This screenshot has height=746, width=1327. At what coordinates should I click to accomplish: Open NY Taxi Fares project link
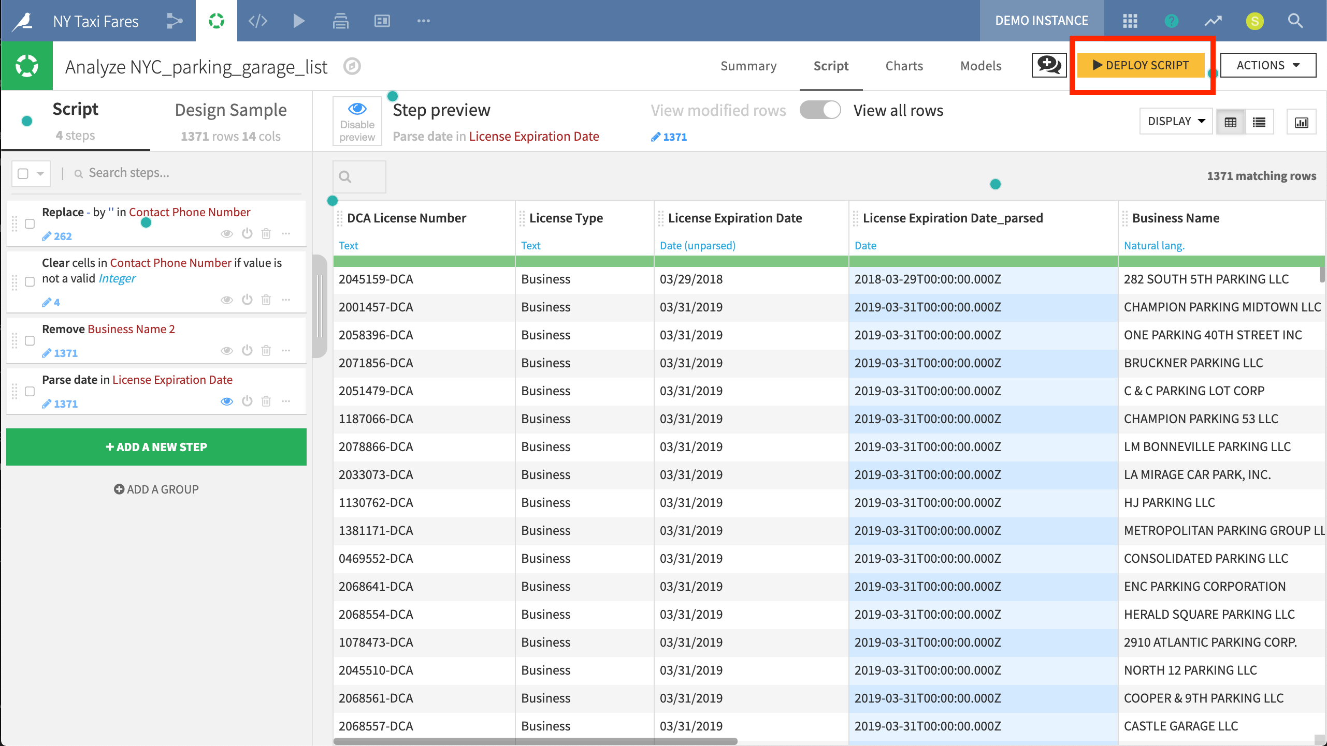tap(96, 21)
